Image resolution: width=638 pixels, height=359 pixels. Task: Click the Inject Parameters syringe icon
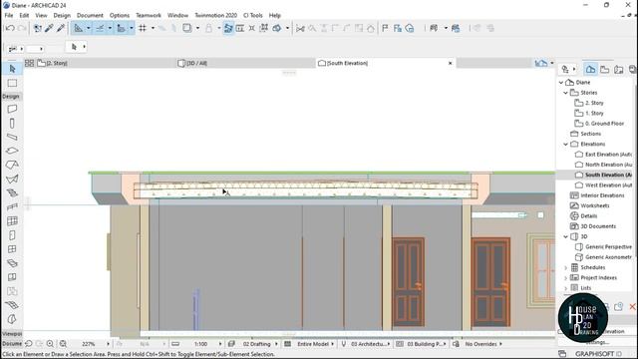tap(61, 28)
